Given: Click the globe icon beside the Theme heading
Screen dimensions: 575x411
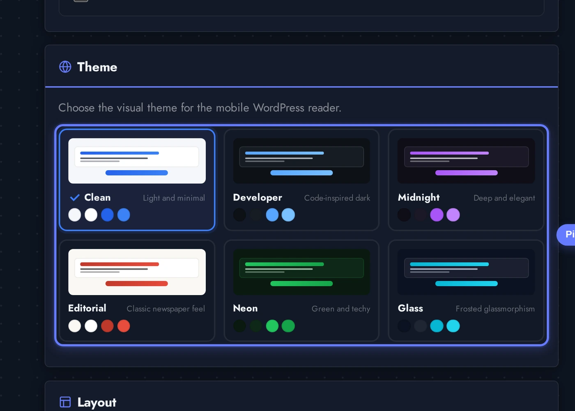Looking at the screenshot, I should click(65, 67).
